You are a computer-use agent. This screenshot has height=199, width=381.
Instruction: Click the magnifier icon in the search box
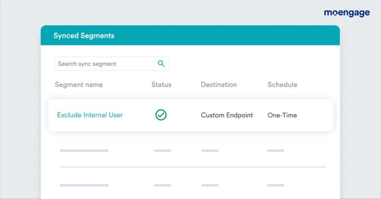tap(161, 63)
